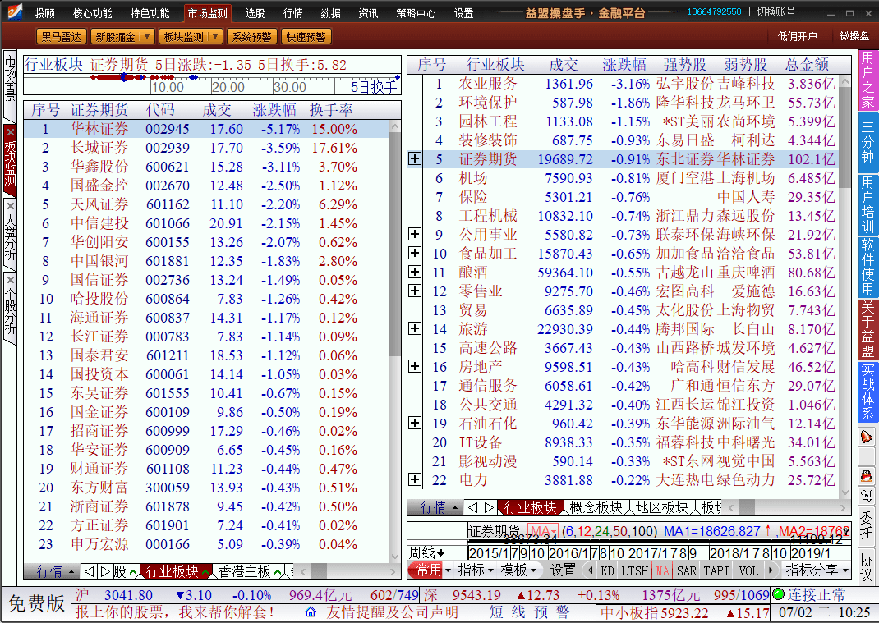Click the green connection status light

pyautogui.click(x=778, y=594)
